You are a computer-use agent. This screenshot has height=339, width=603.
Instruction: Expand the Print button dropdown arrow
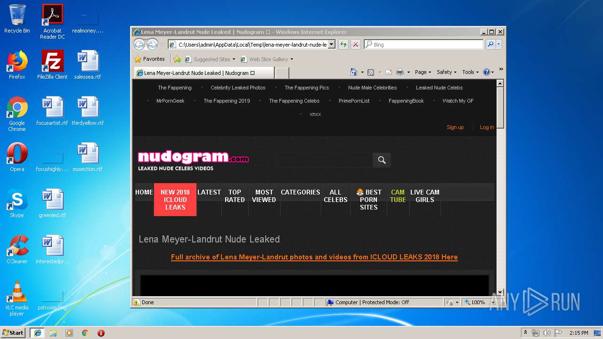408,73
